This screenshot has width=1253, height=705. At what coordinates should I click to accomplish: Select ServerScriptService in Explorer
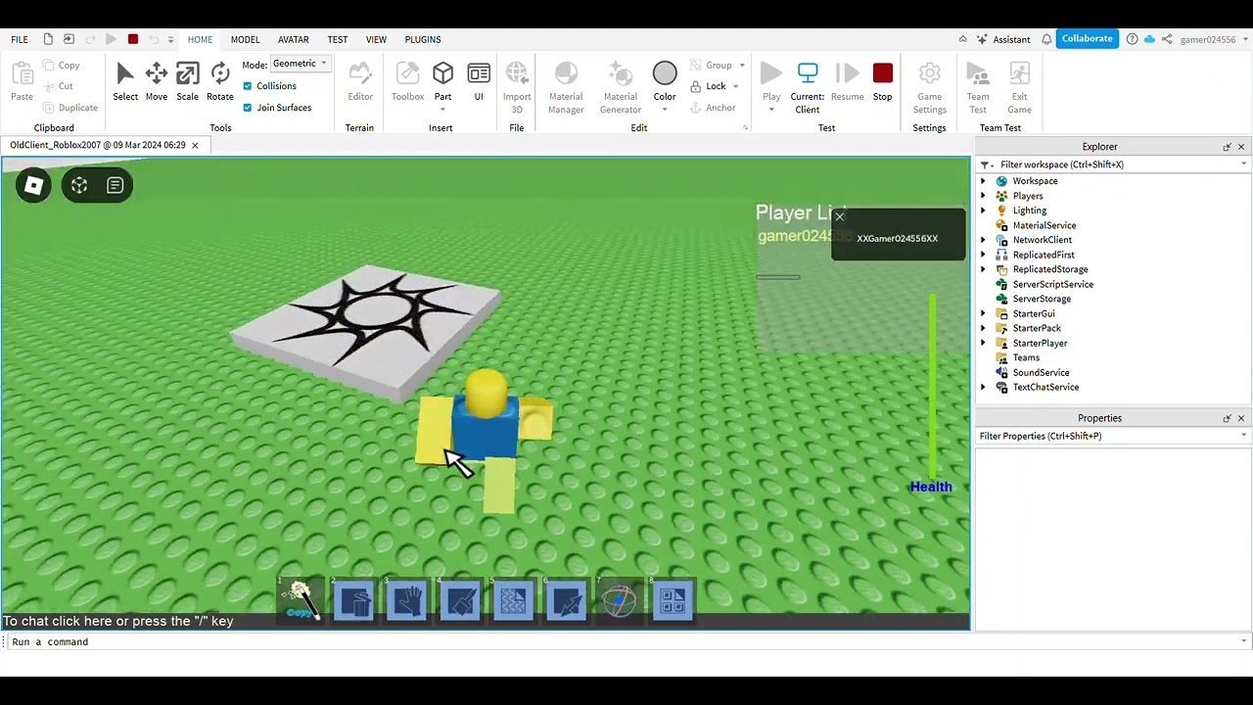click(x=1053, y=284)
